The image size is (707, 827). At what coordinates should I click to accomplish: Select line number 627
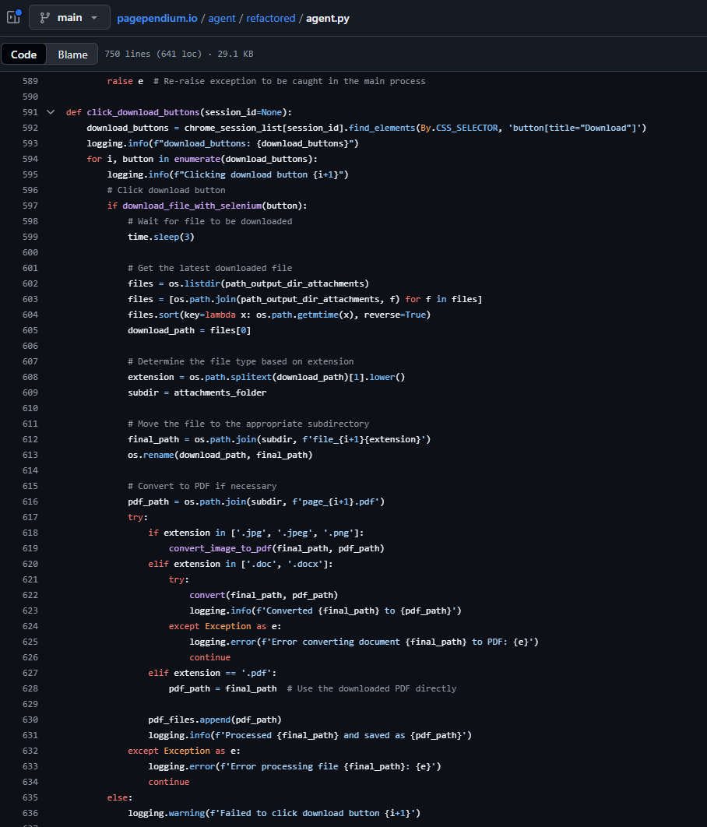click(x=30, y=673)
